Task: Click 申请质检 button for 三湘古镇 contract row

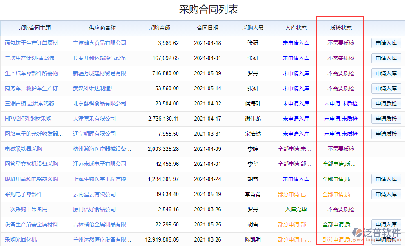Action: pos(385,103)
